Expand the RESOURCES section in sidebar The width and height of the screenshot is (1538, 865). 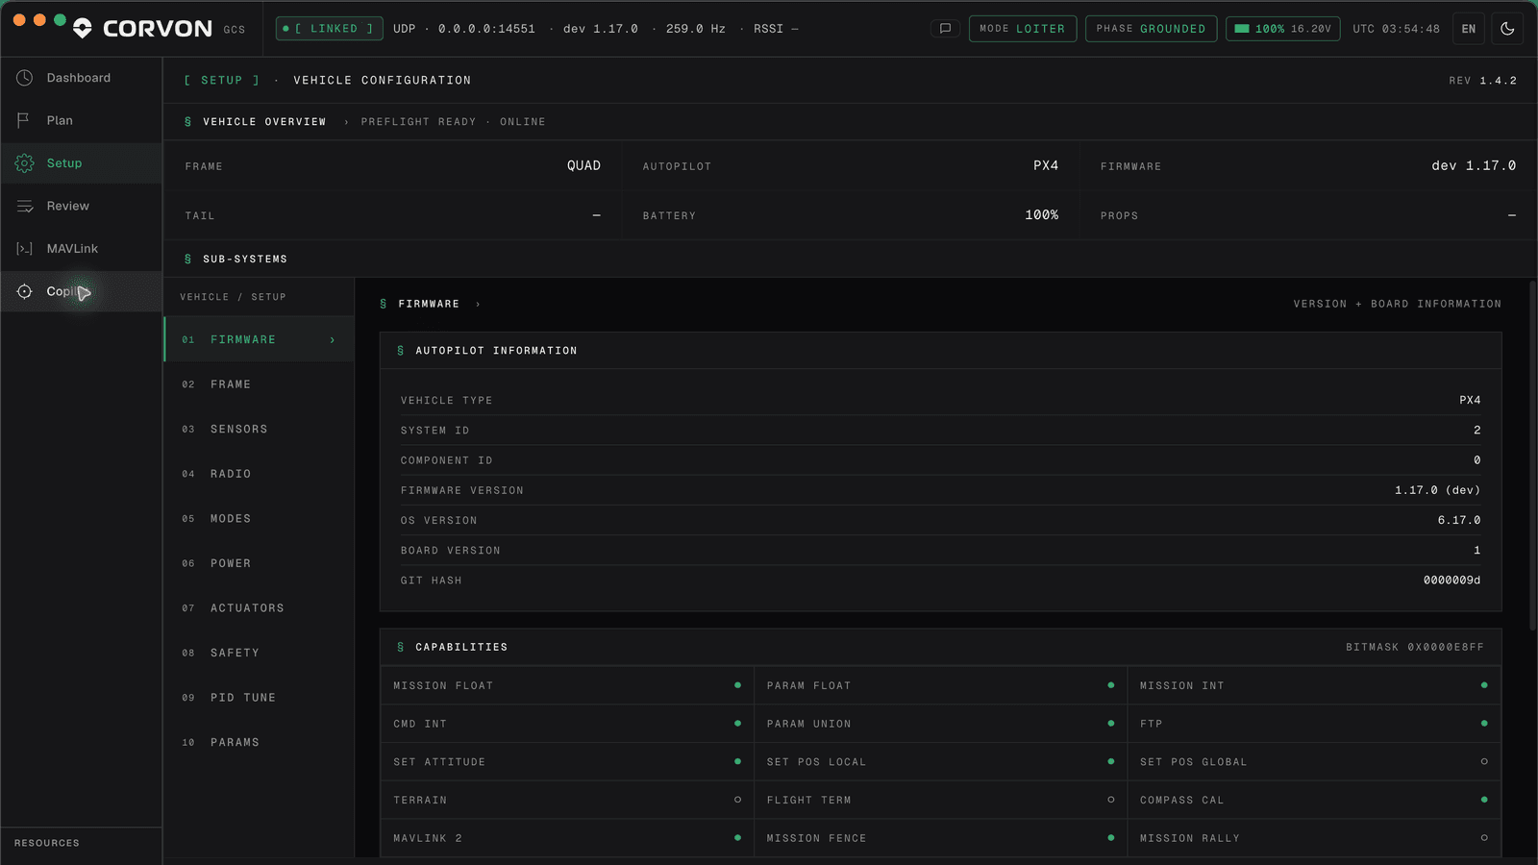click(x=47, y=843)
